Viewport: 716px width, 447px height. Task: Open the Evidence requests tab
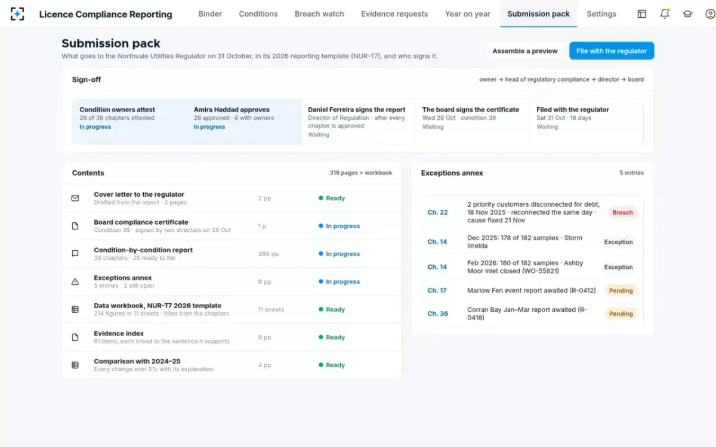coord(394,14)
